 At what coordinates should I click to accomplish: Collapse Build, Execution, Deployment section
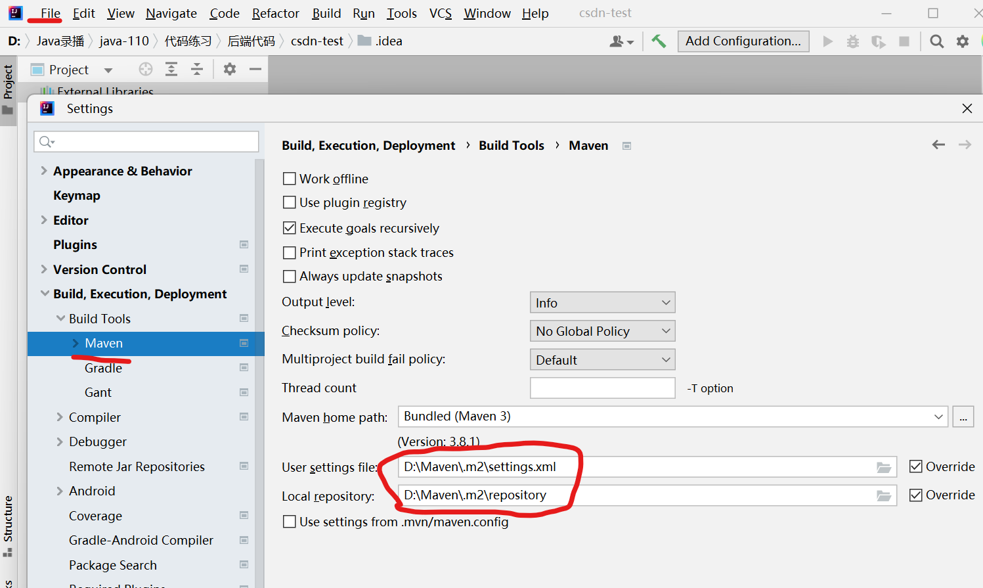[x=45, y=294]
